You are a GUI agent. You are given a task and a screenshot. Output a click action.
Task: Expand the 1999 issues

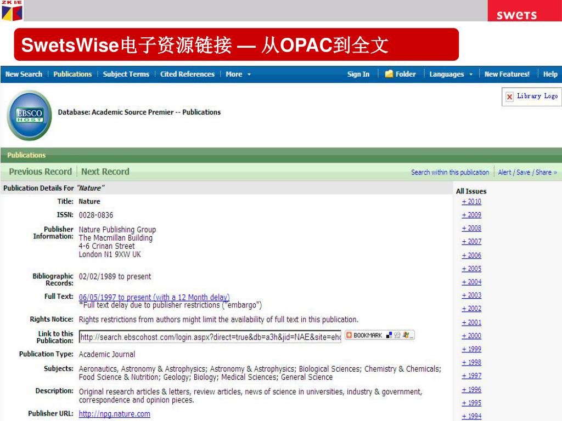(471, 349)
